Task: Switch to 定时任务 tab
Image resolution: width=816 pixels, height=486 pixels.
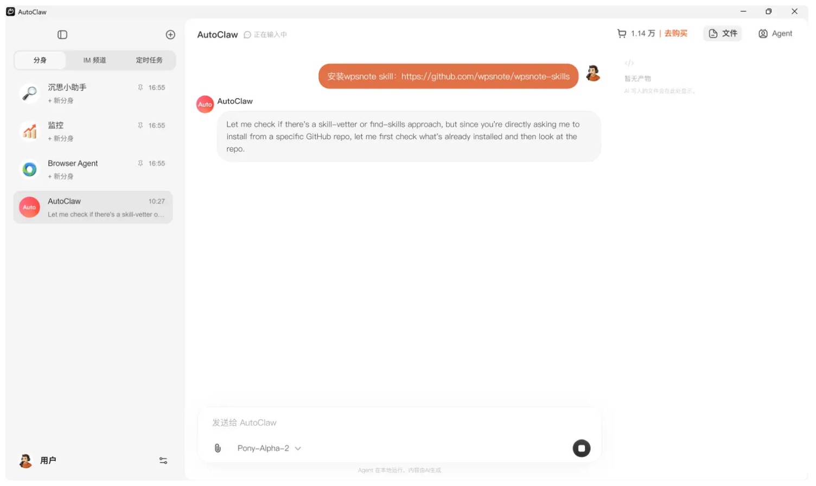Action: click(149, 60)
